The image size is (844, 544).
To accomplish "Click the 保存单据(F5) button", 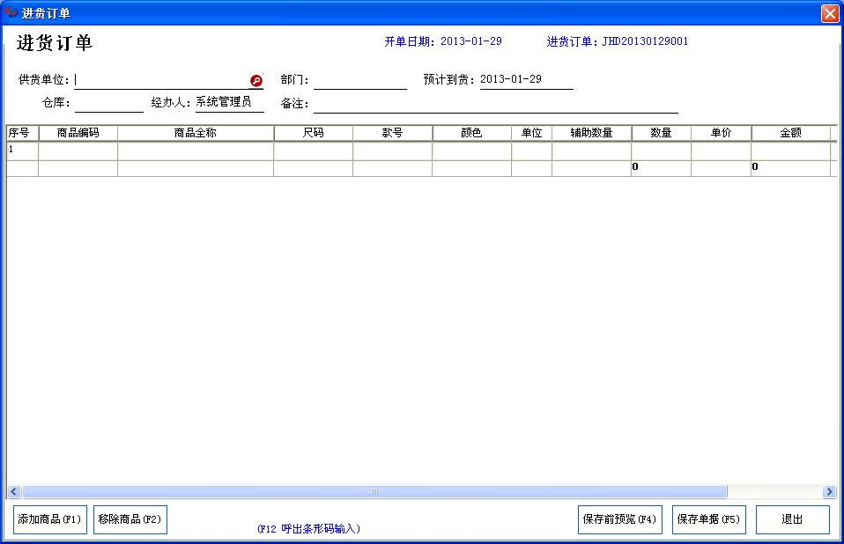I will pyautogui.click(x=707, y=519).
